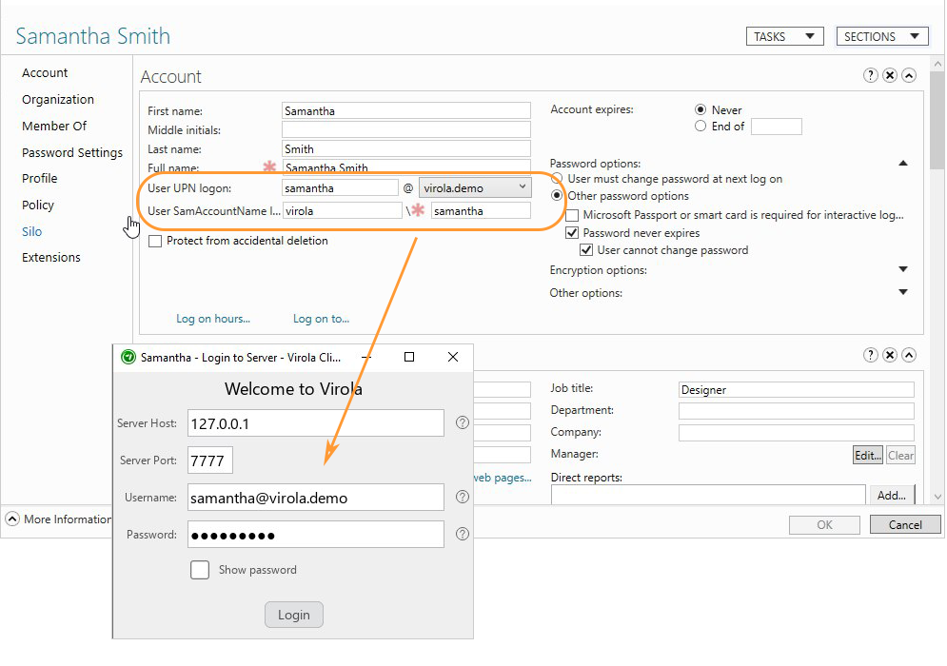
Task: Click inside the Server Port field
Action: pos(209,460)
